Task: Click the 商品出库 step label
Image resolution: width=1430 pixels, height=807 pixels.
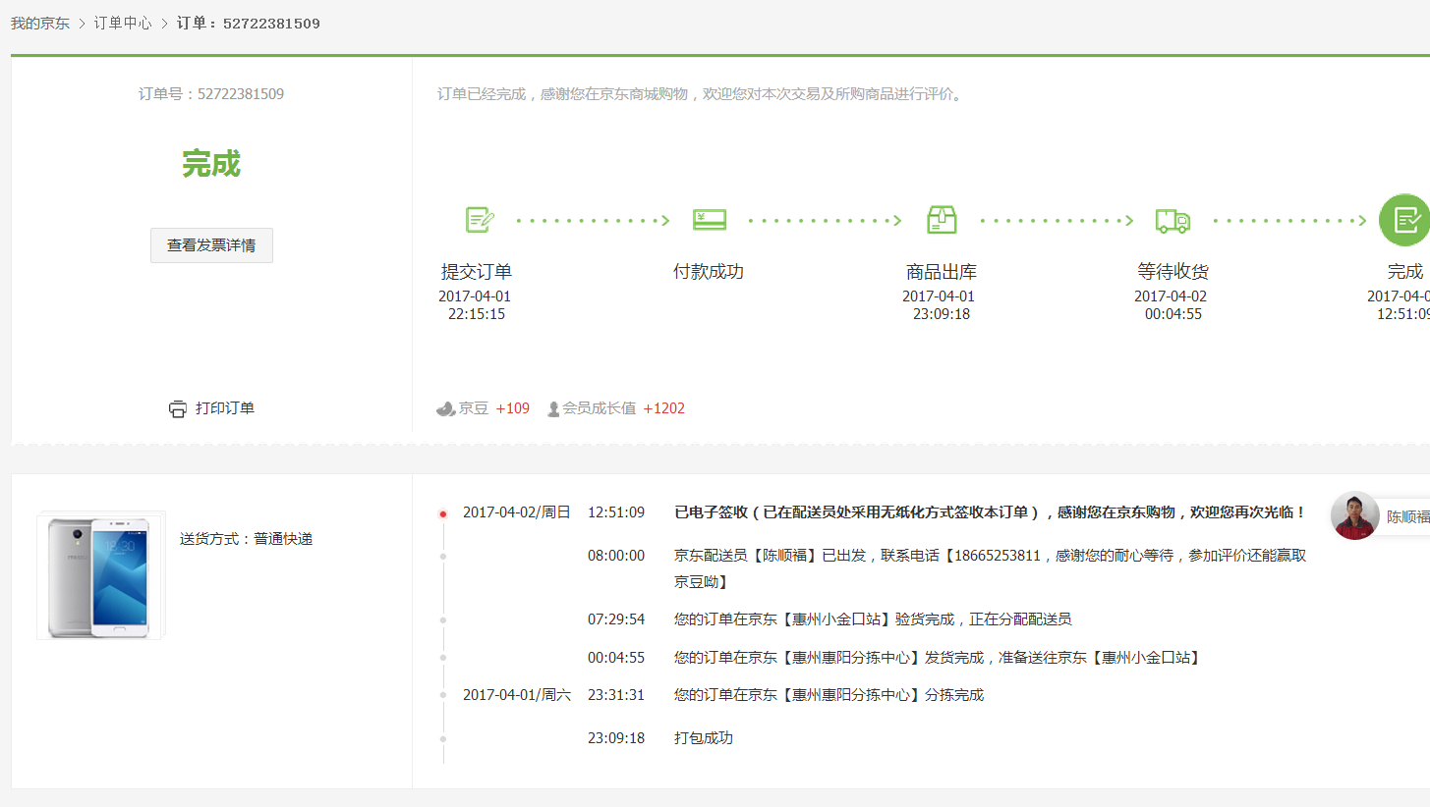Action: pyautogui.click(x=942, y=272)
